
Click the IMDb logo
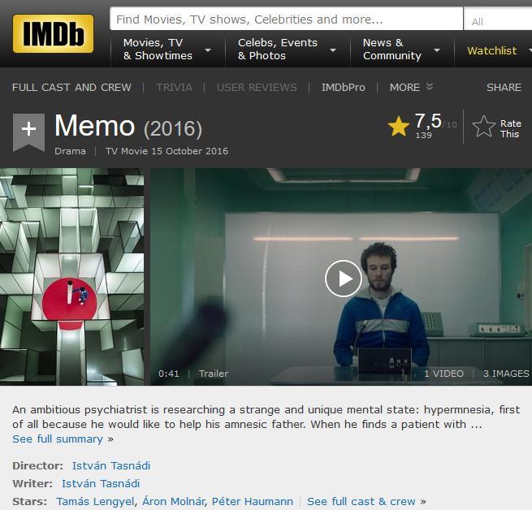pyautogui.click(x=53, y=33)
